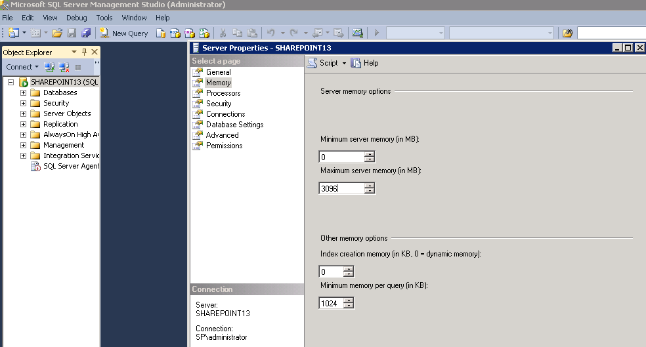
Task: Click the New Project toolbar icon
Action: [14, 33]
